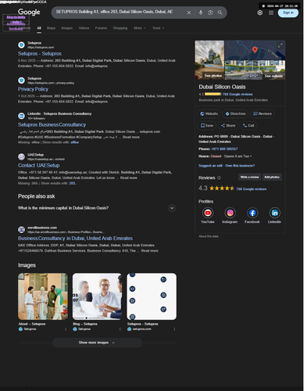Open quick settings gear icon
Viewport: 307px width, 391px height.
[x=260, y=13]
